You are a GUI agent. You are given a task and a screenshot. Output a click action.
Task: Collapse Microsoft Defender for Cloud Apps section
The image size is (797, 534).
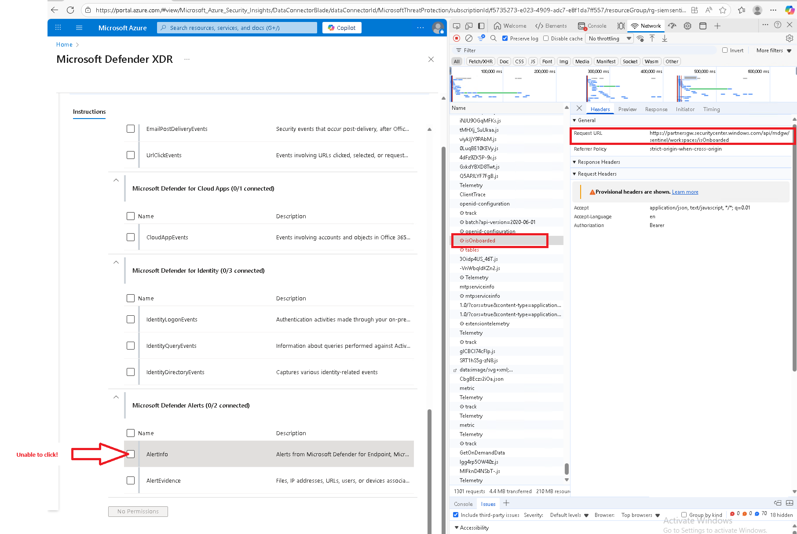[x=116, y=180]
